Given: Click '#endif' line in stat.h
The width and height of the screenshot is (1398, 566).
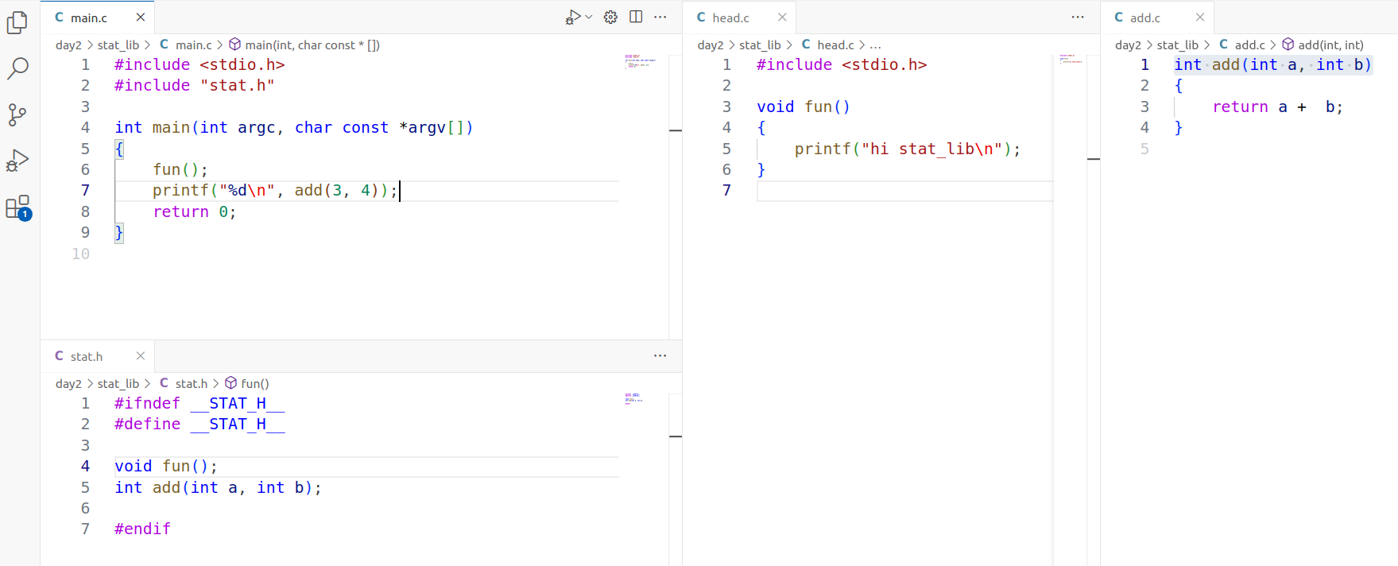Looking at the screenshot, I should (142, 529).
